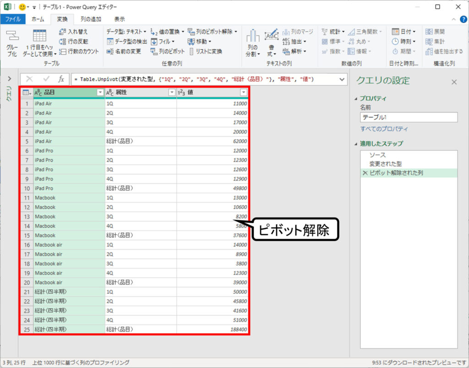Expand the クエリ queries pane
The height and width of the screenshot is (368, 469).
point(9,79)
